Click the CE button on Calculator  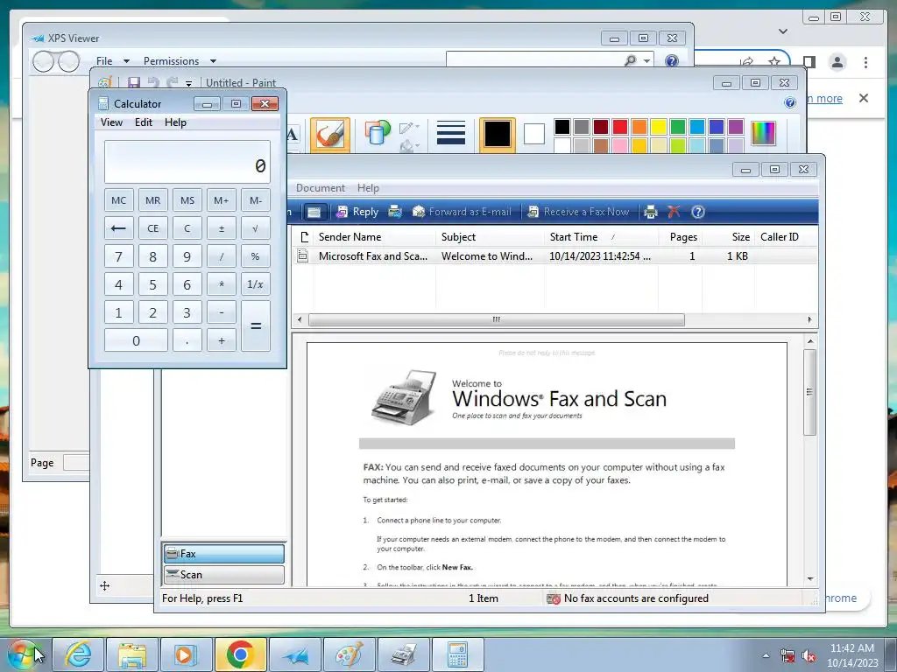[x=152, y=228]
